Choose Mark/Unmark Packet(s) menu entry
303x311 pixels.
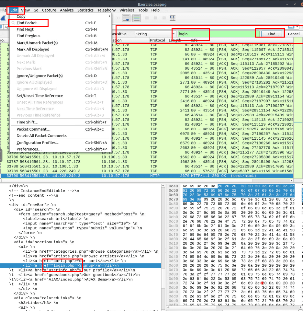pos(37,43)
